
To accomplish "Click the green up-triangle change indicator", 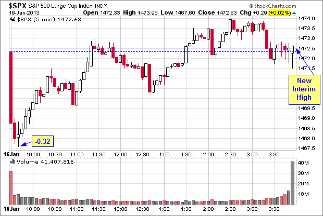I will click(x=294, y=13).
